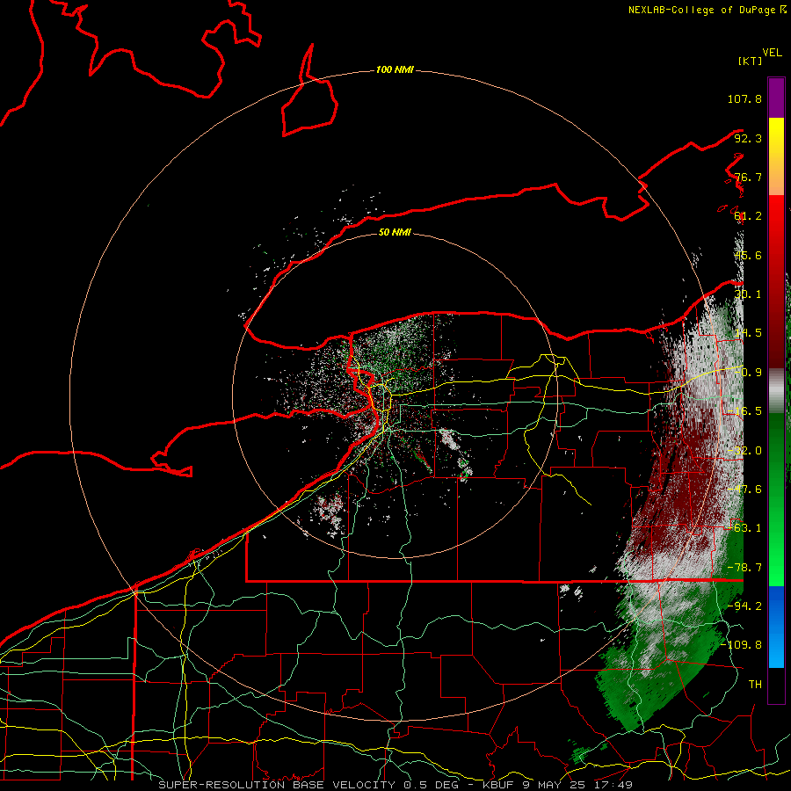
Task: Select the -109.8 velocity scale label
Action: point(742,645)
